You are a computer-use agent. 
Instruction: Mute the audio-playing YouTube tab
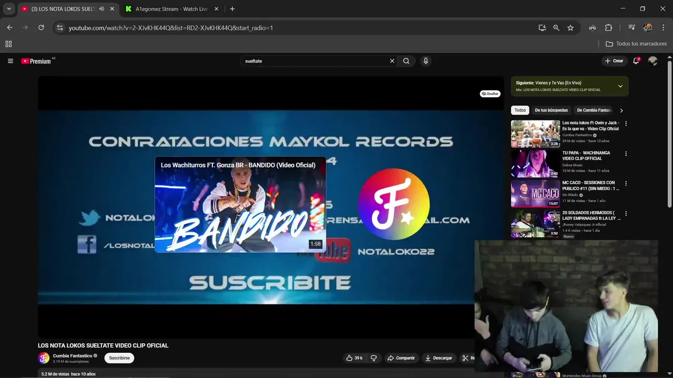(101, 9)
